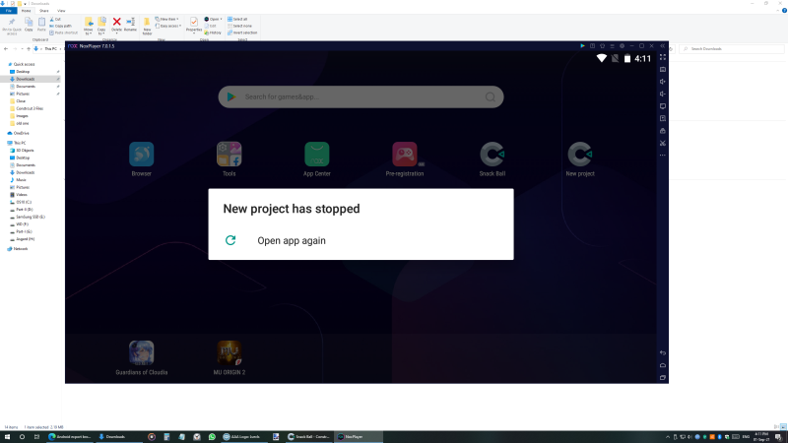This screenshot has height=443, width=788.
Task: Open the Easy access dropdown
Action: [x=167, y=27]
